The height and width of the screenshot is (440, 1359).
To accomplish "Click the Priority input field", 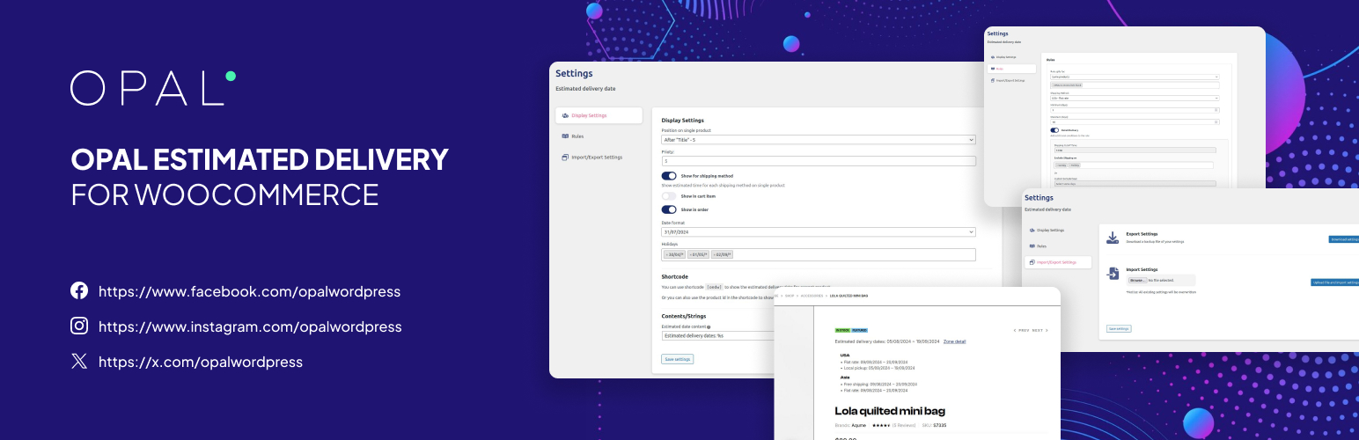I will (x=819, y=161).
